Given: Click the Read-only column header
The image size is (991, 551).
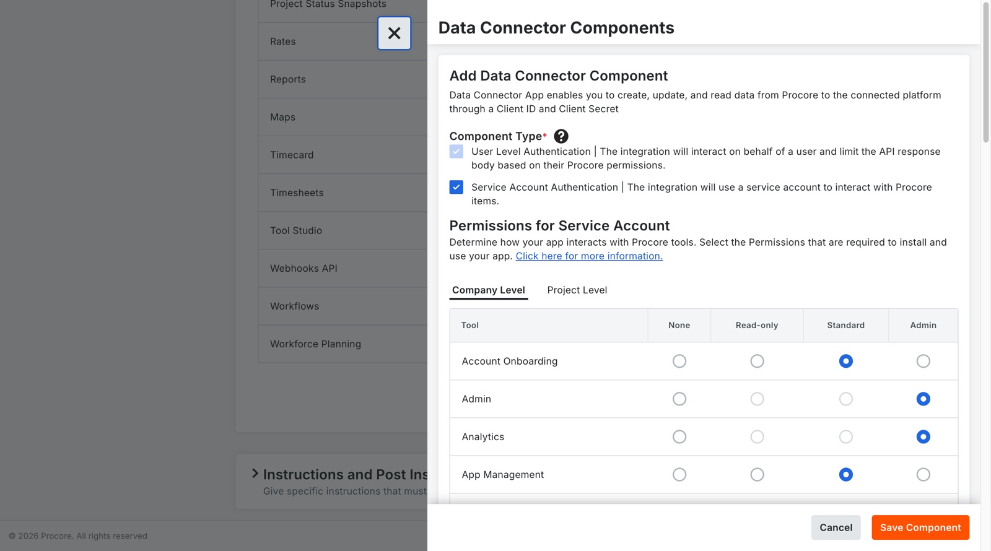Looking at the screenshot, I should 757,325.
